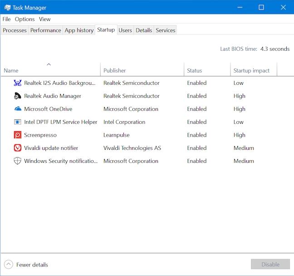This screenshot has width=294, height=276.
Task: Select Intel DPTF LPM Service Helper entry
Action: (x=60, y=122)
